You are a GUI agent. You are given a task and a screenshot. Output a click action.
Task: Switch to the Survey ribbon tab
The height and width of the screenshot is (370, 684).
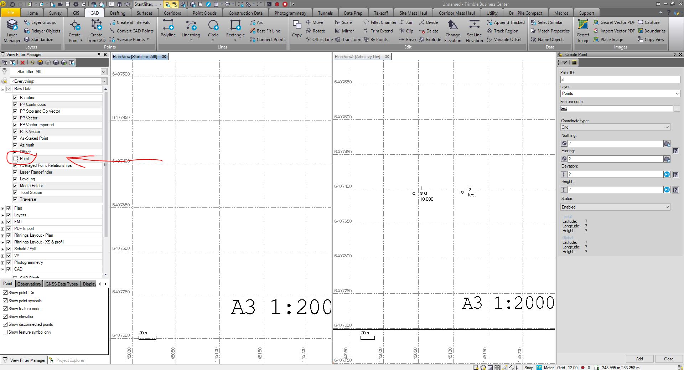pyautogui.click(x=55, y=13)
